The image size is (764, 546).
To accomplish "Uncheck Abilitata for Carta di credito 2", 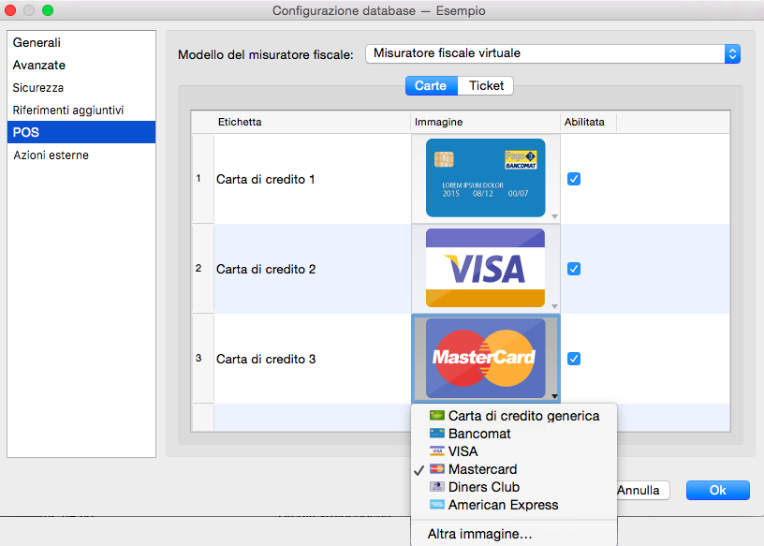I will (x=574, y=269).
